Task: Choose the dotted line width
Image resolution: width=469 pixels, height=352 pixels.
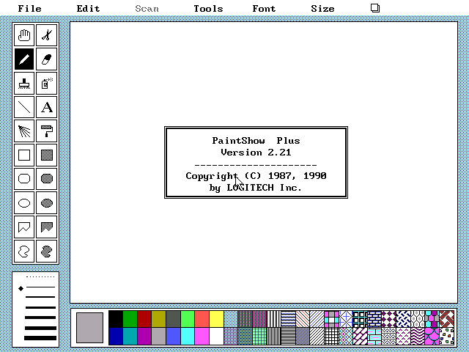Action: pos(40,277)
